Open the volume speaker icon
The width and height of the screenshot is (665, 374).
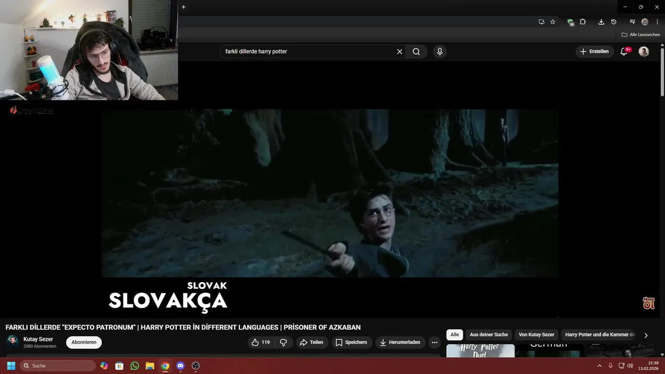coord(630,366)
